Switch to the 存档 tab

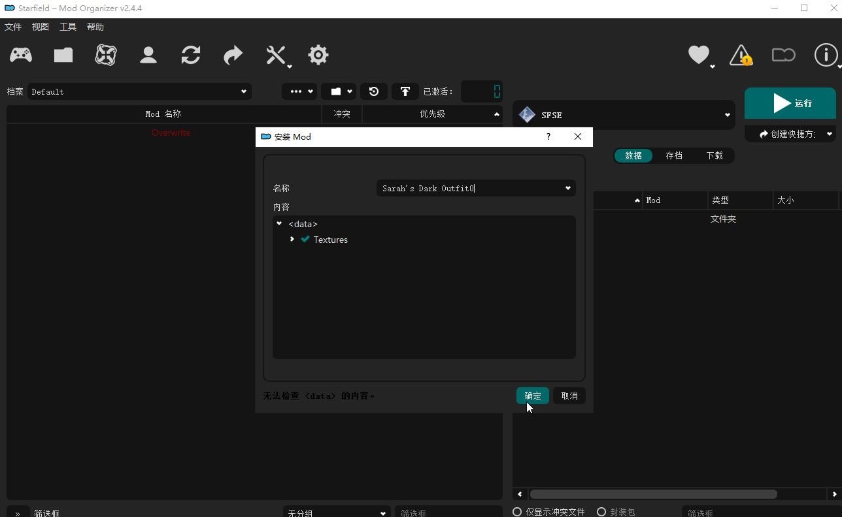(x=674, y=155)
